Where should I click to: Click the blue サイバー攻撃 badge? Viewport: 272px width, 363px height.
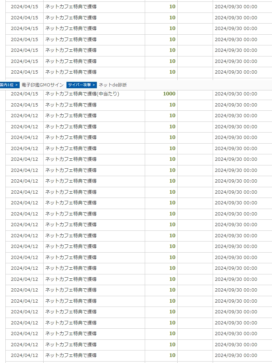click(x=81, y=85)
